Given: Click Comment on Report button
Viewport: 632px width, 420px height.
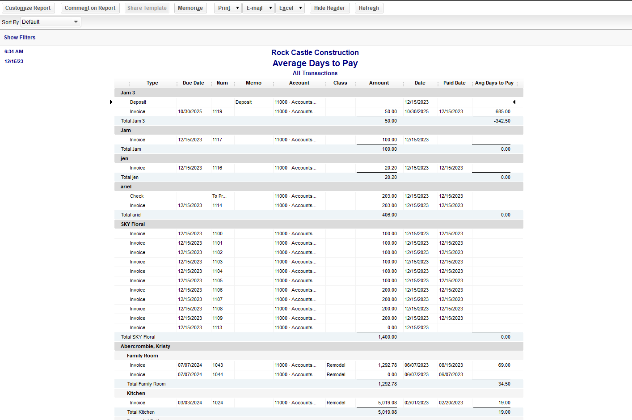Looking at the screenshot, I should tap(90, 8).
